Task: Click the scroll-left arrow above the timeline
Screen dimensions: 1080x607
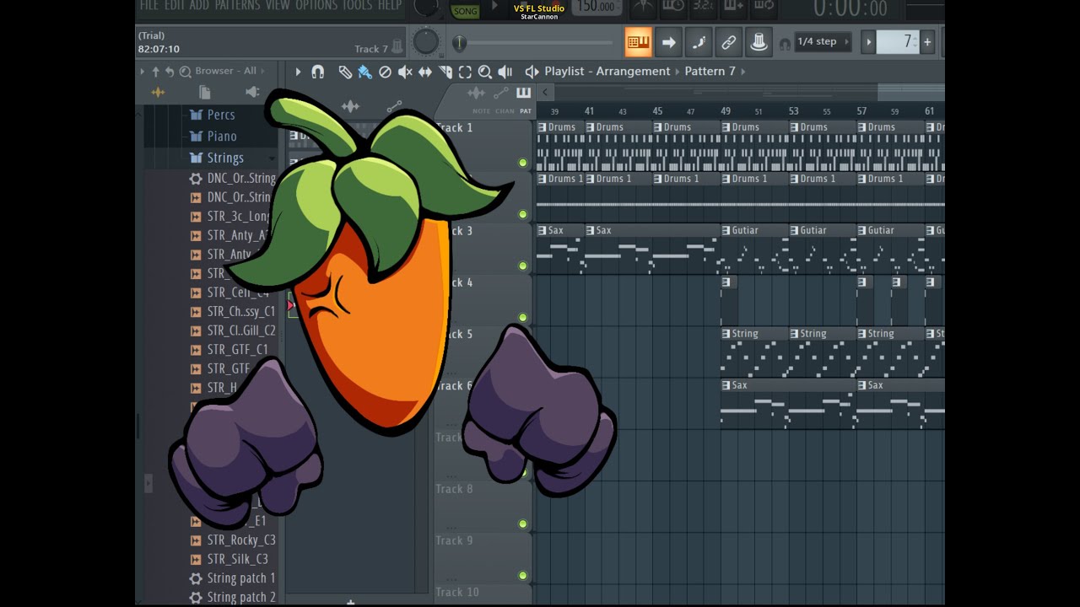Action: [546, 92]
